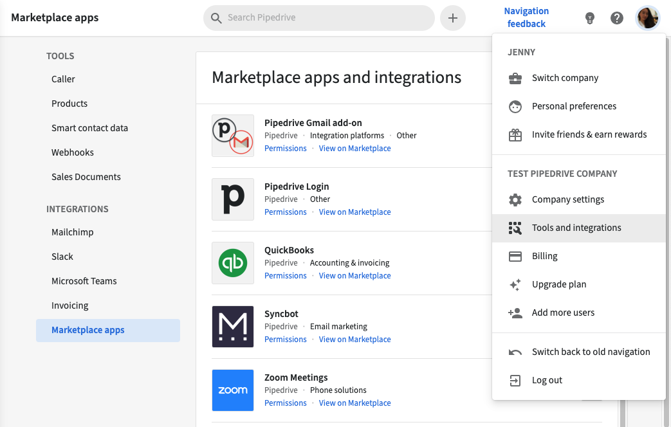View Pipedrive Gmail add-on on Marketplace

[x=354, y=149]
